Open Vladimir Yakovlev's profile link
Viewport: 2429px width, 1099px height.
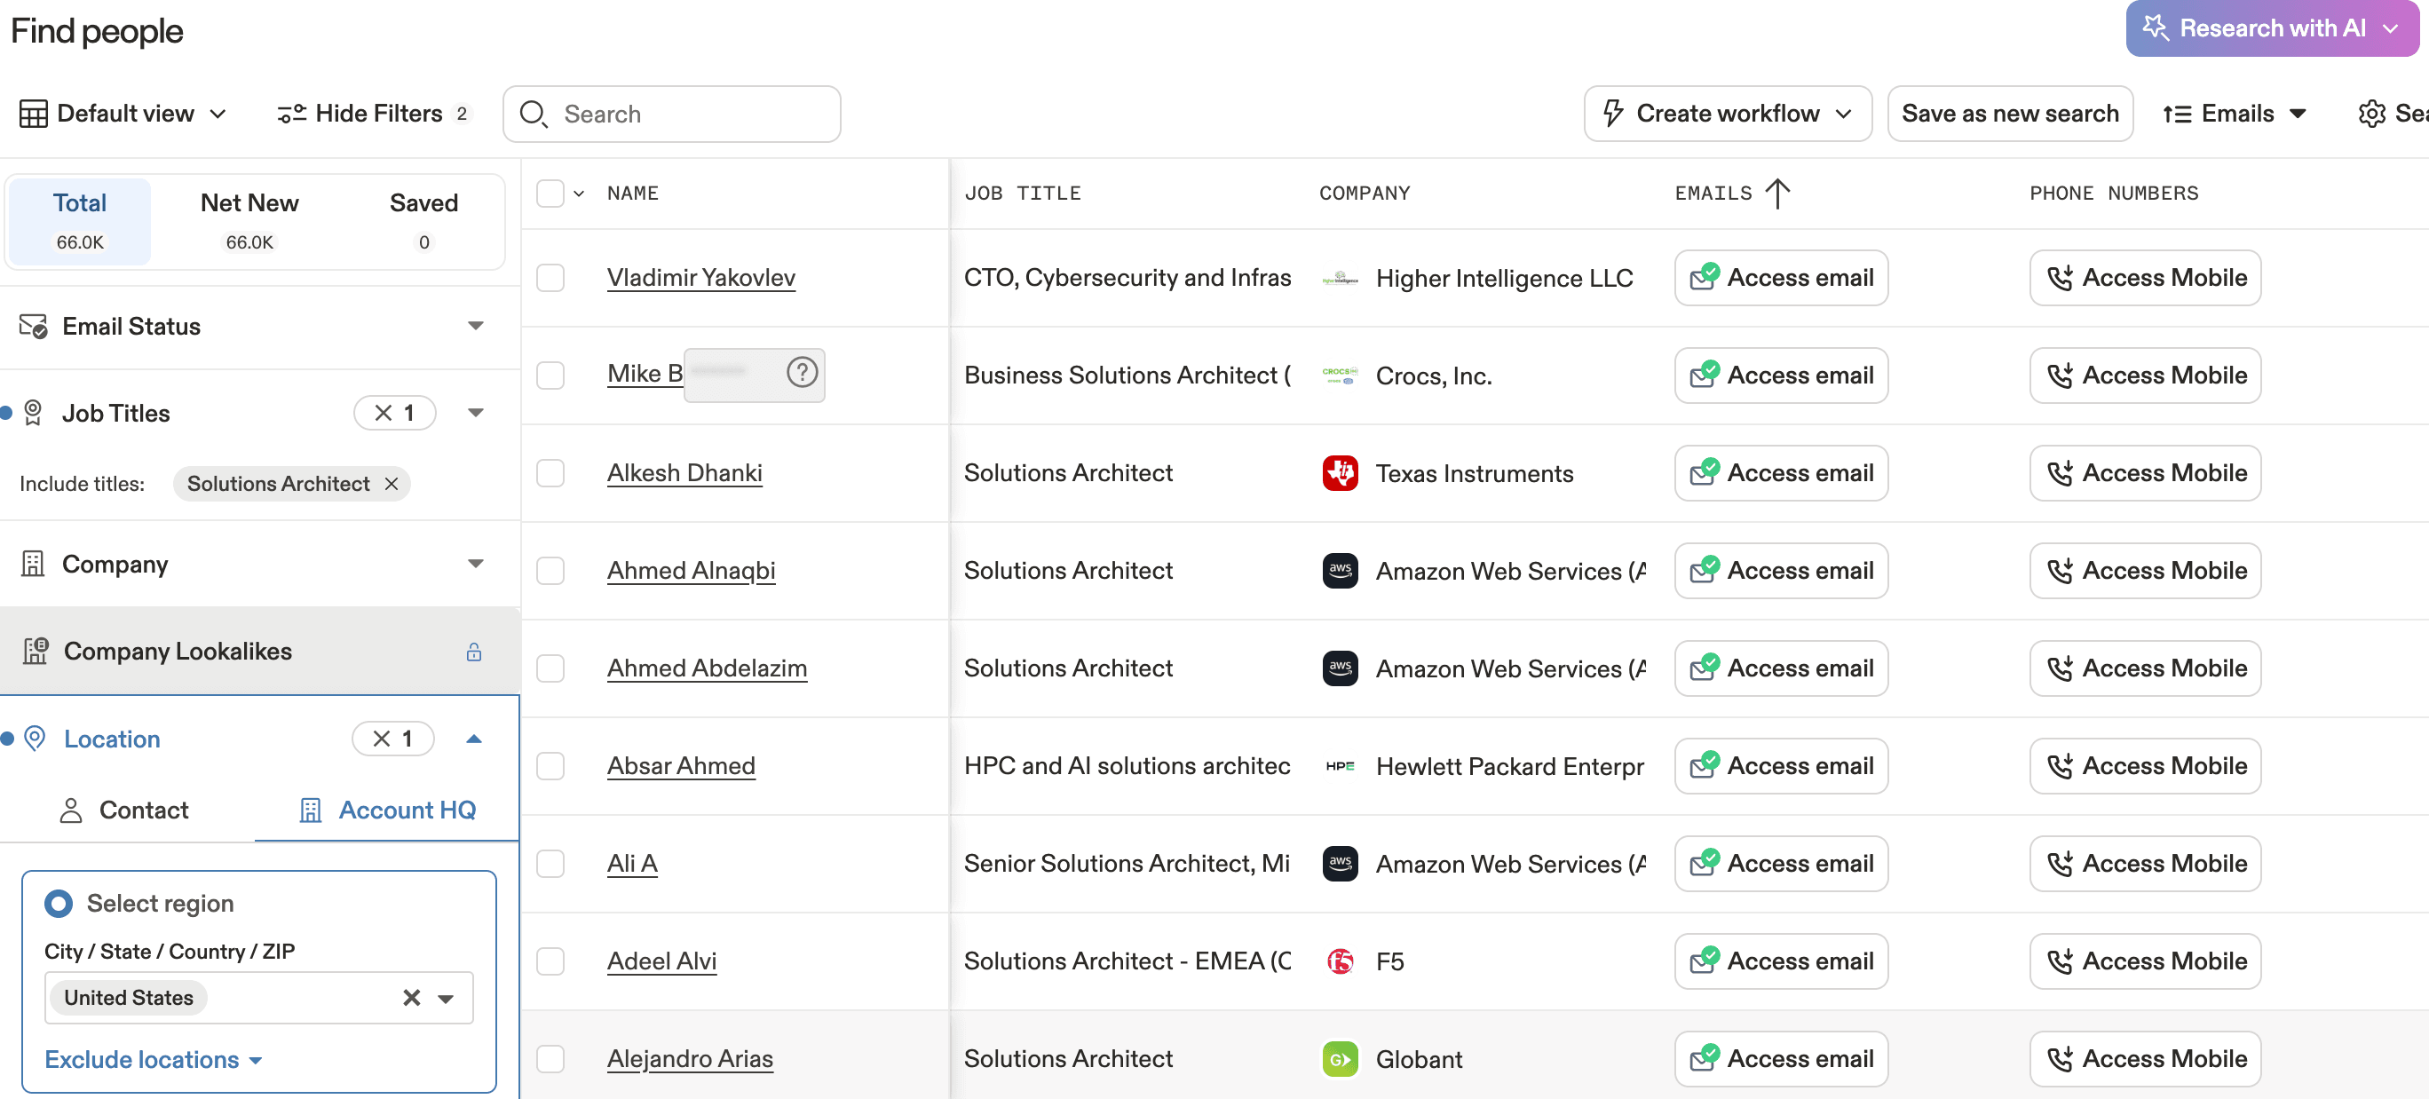coord(701,277)
